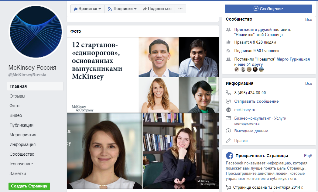This screenshot has width=318, height=192.
Task: Click the Выходные данные link
Action: (251, 131)
